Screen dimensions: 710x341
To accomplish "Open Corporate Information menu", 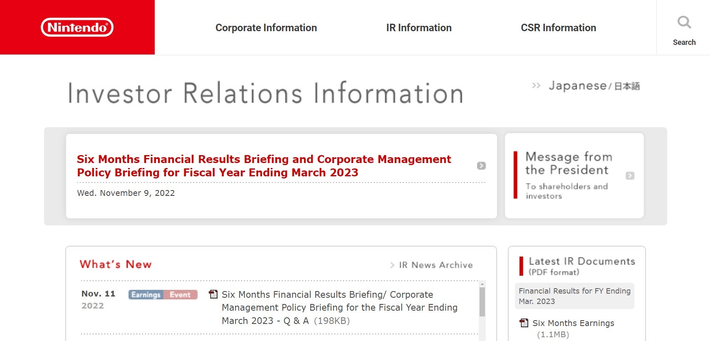I will pos(266,28).
